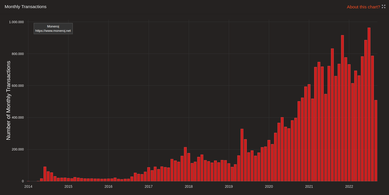Click the '2017' x-axis label
389x195 pixels.
coord(149,187)
